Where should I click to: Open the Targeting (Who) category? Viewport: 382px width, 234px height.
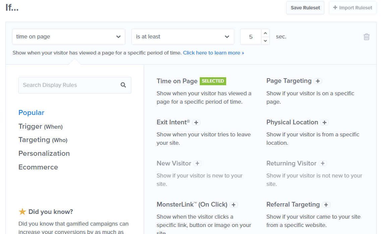[x=43, y=140]
